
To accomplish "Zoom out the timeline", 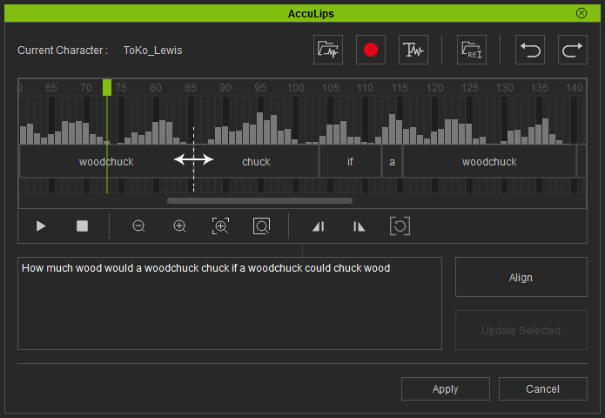I will [138, 226].
